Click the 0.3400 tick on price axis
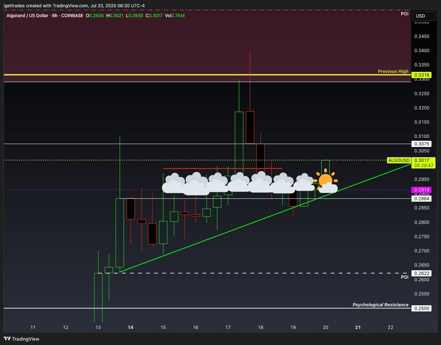The width and height of the screenshot is (441, 345). coord(422,51)
